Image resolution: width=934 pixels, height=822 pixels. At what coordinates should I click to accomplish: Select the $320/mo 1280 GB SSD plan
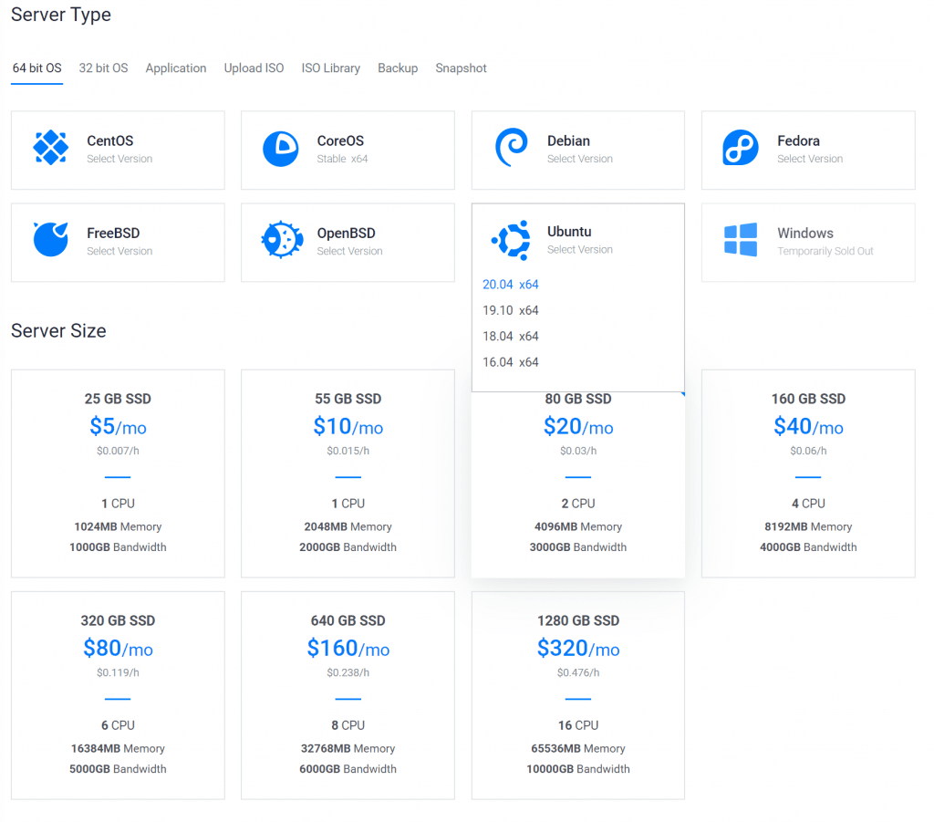point(577,694)
